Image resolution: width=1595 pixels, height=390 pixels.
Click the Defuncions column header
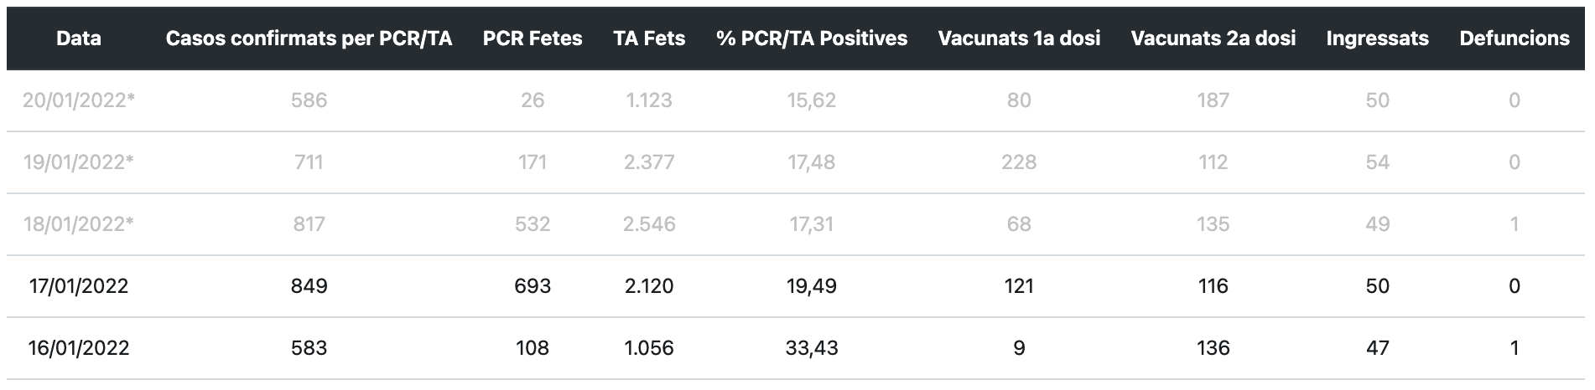(x=1514, y=38)
